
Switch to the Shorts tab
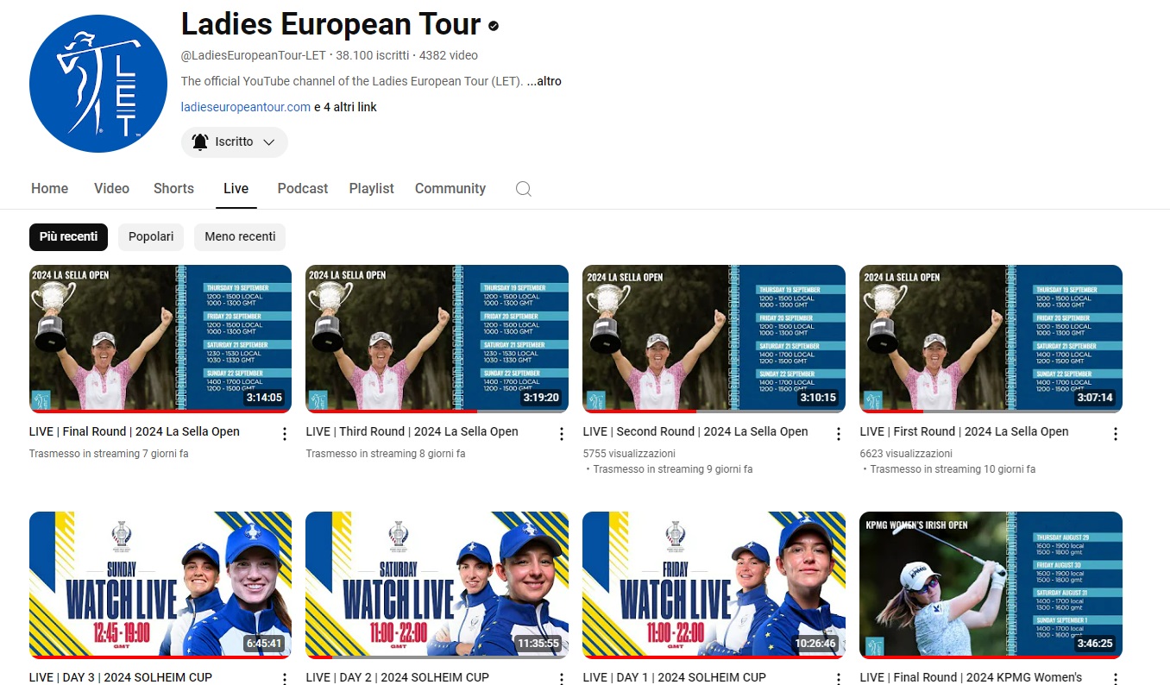173,189
